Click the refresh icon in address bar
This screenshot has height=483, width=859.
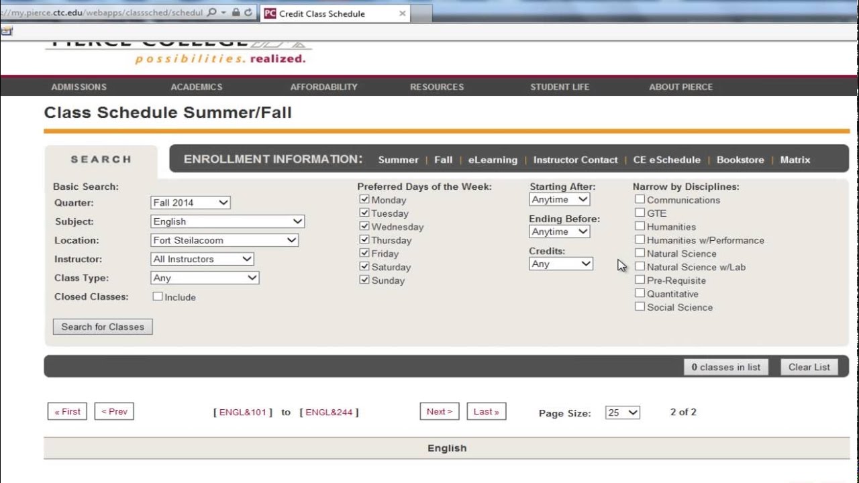click(x=248, y=12)
